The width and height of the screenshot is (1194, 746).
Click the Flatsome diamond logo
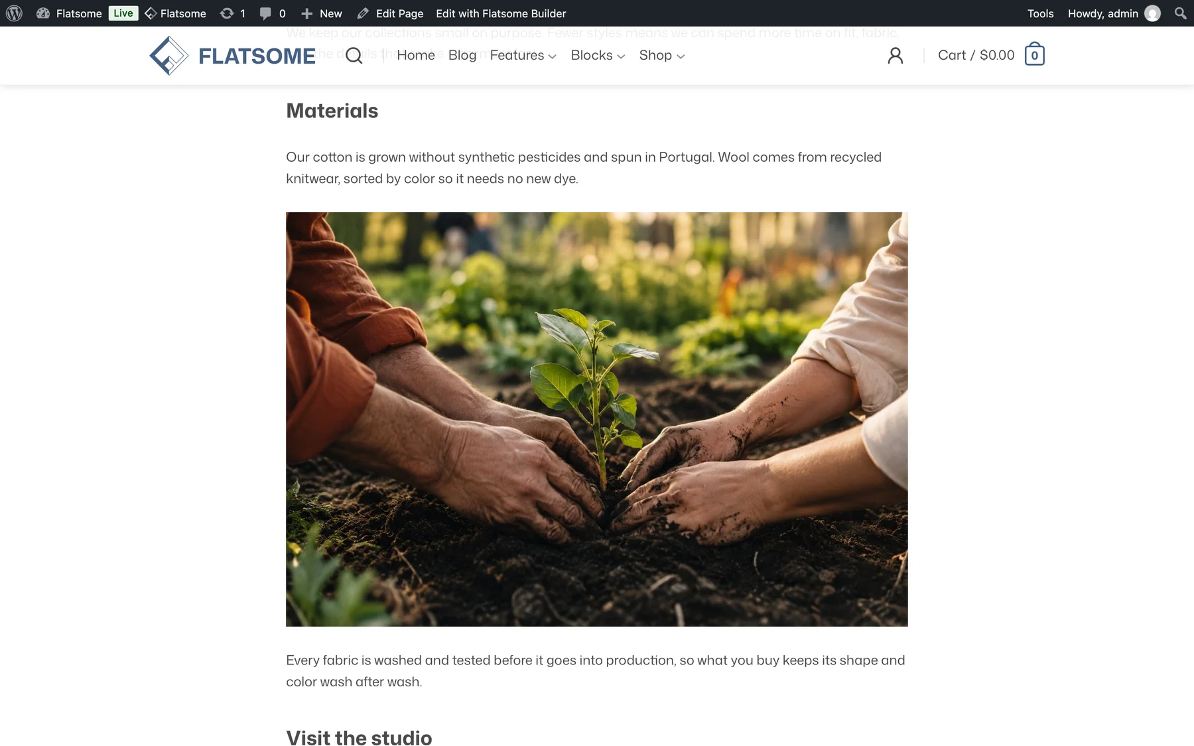coord(169,56)
